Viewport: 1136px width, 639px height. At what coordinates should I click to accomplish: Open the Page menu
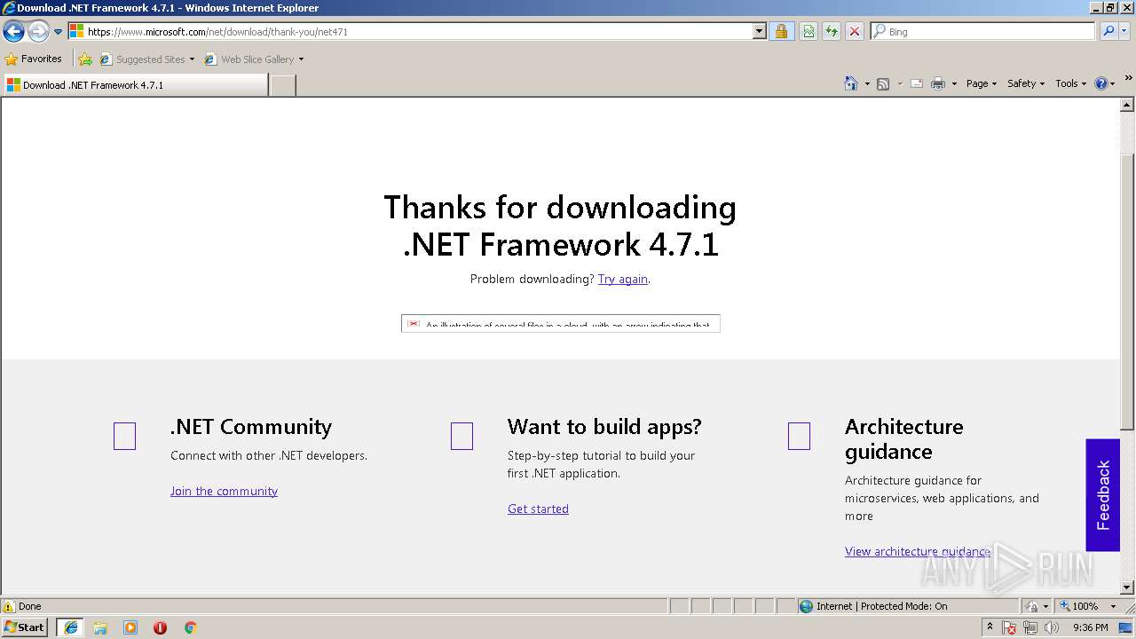pyautogui.click(x=981, y=83)
